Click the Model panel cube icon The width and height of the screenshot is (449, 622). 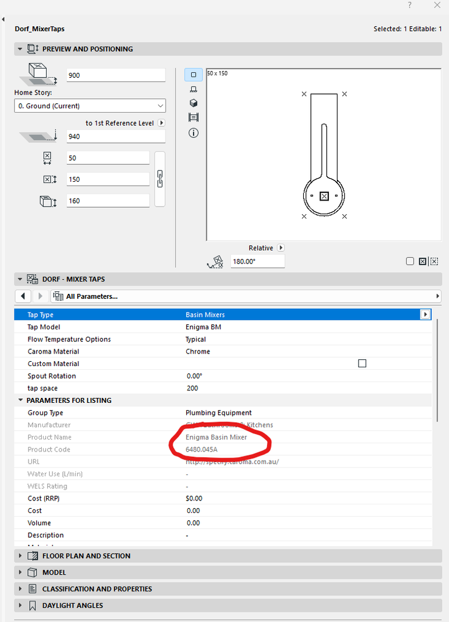click(32, 572)
